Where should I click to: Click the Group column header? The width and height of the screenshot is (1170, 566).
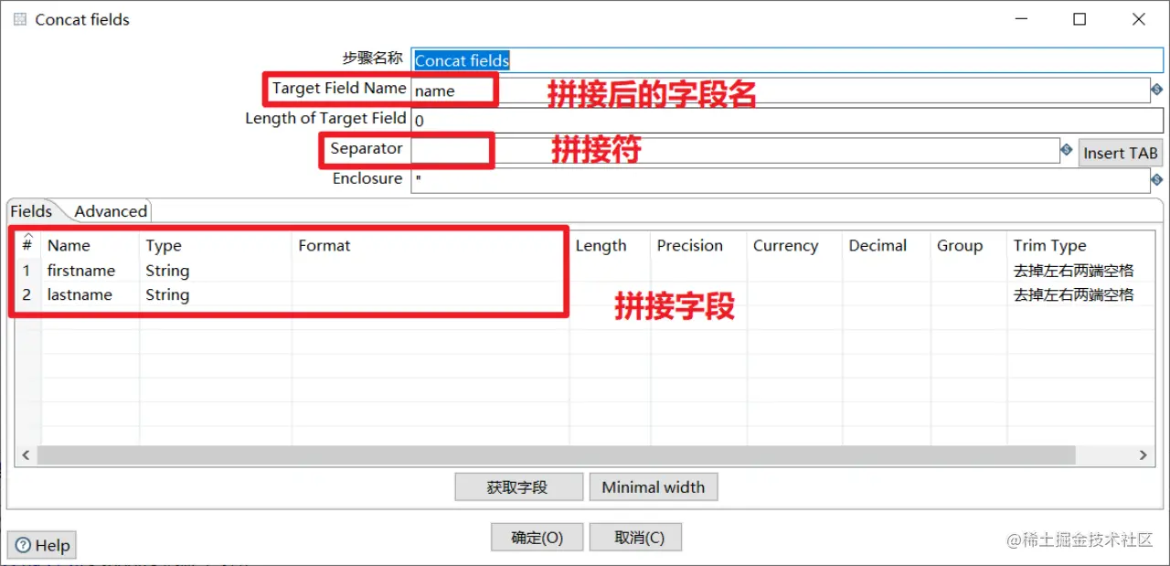coord(967,245)
